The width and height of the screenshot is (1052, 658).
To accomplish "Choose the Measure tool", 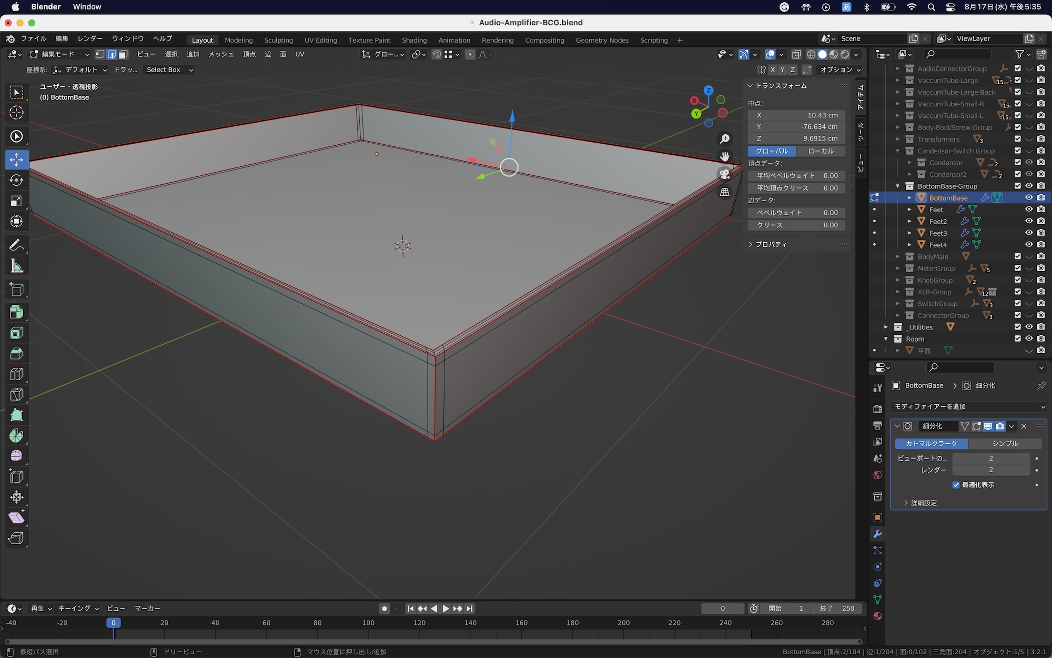I will click(x=16, y=266).
